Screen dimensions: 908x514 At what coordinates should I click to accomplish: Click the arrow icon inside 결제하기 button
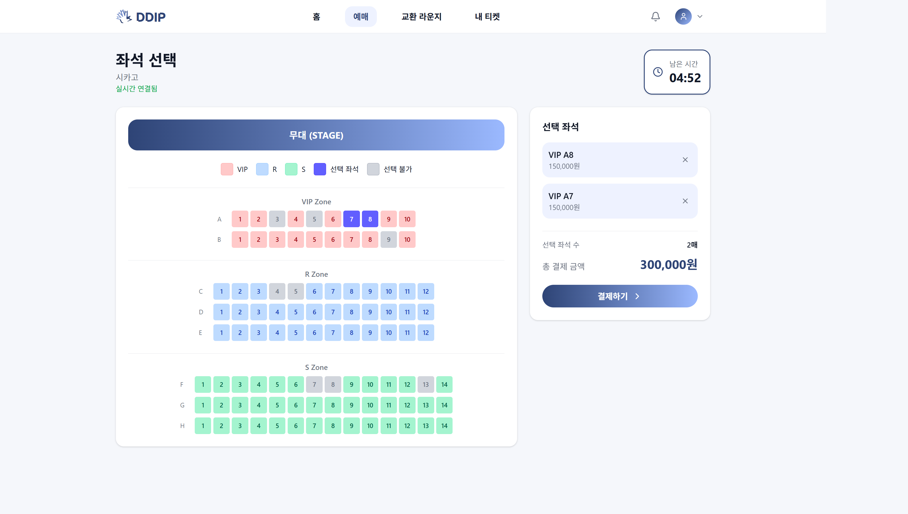coord(637,296)
